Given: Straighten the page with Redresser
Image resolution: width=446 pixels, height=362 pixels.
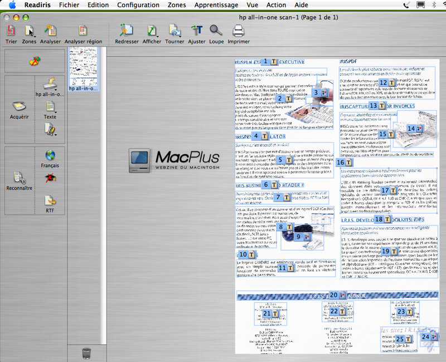Looking at the screenshot, I should coord(127,31).
